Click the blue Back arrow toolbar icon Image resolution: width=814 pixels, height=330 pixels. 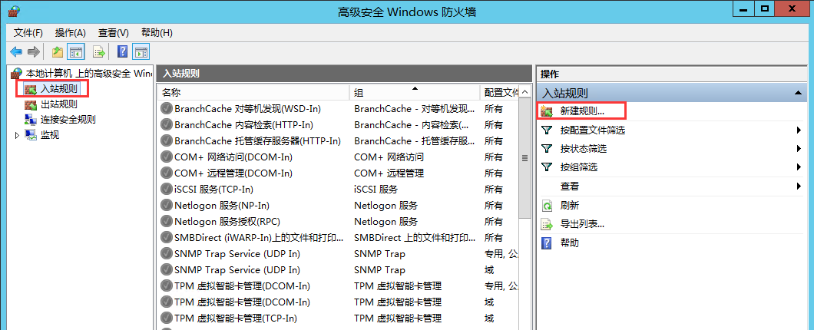coord(17,52)
